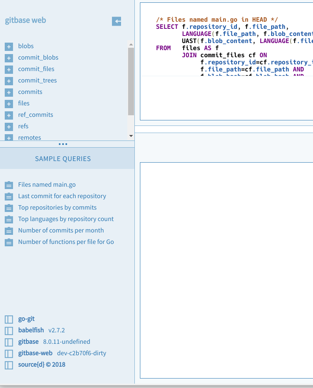This screenshot has height=388, width=313.
Task: Click clipboard icon for Last commit query
Action: pyautogui.click(x=9, y=197)
